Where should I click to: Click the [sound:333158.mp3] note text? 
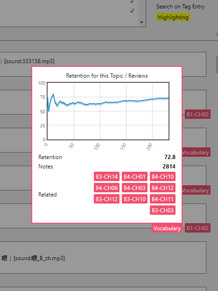coord(29,61)
